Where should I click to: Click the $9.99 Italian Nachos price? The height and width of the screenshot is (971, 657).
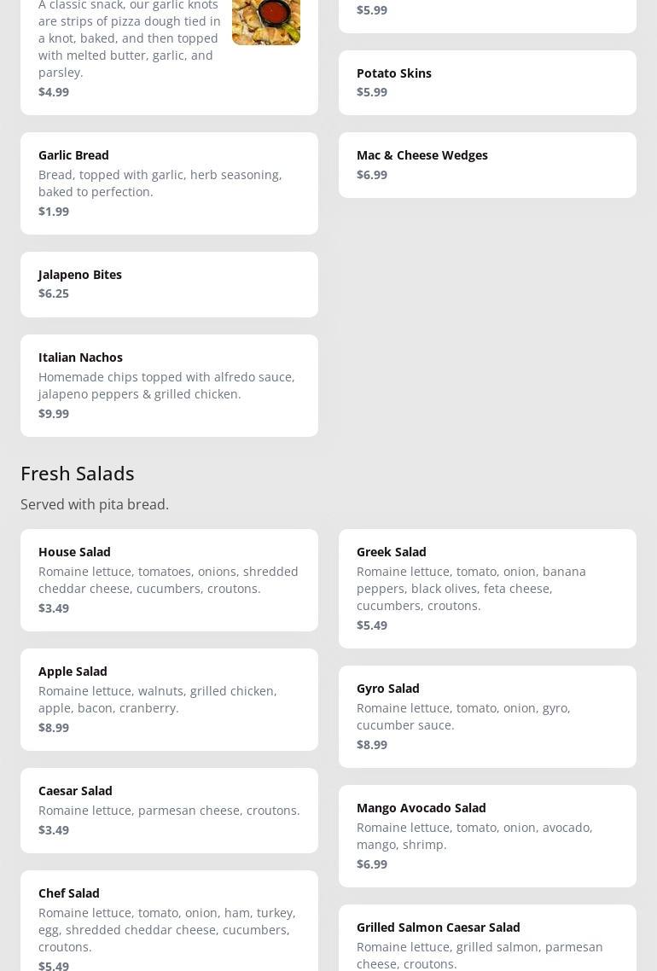pyautogui.click(x=54, y=414)
